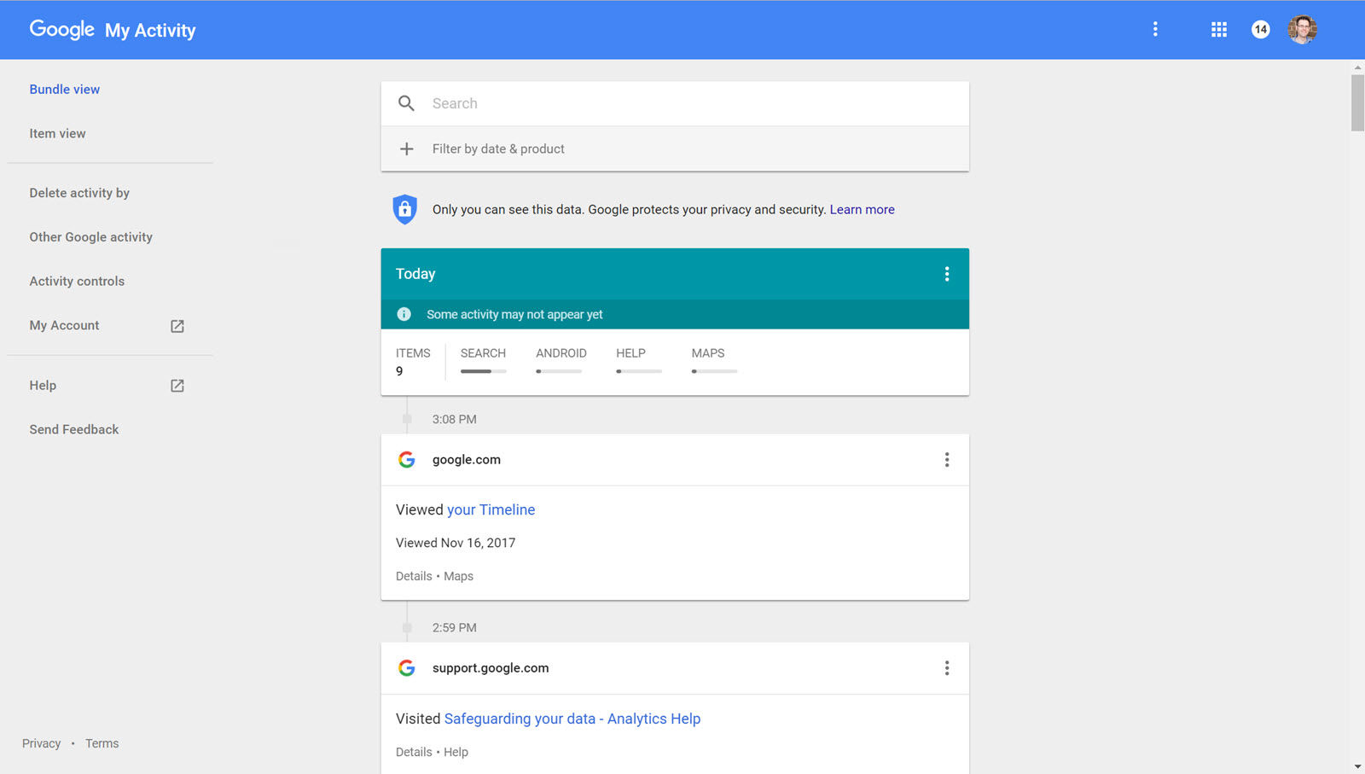Open My Account in sidebar
The image size is (1365, 774).
point(64,325)
